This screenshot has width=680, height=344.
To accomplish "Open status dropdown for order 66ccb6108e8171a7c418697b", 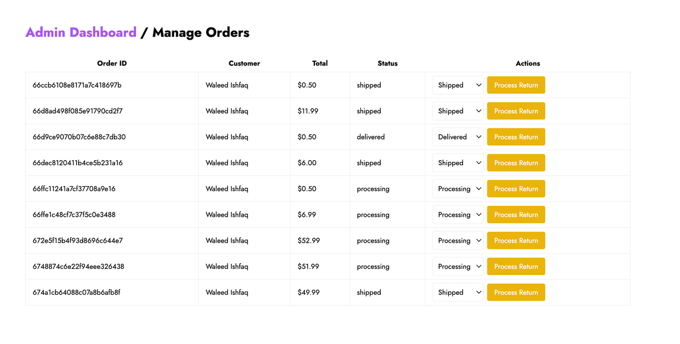I will point(458,85).
